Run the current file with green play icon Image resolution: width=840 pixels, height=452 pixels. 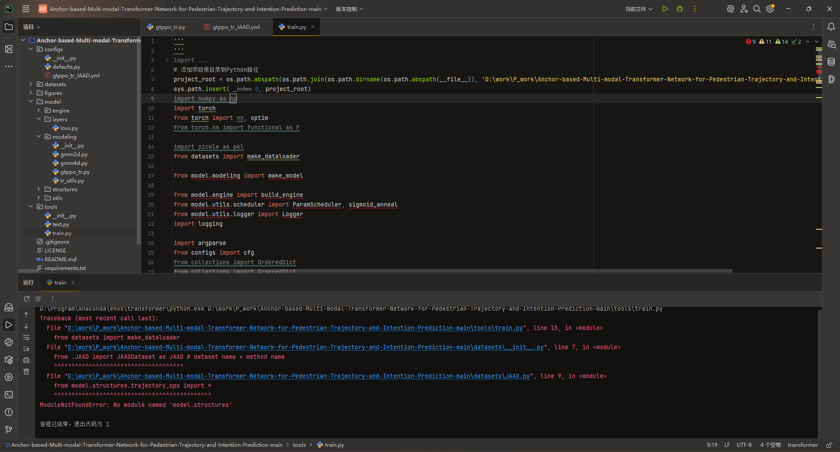[665, 9]
